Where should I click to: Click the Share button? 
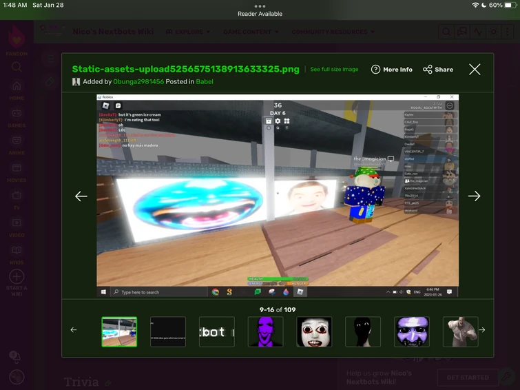(438, 70)
